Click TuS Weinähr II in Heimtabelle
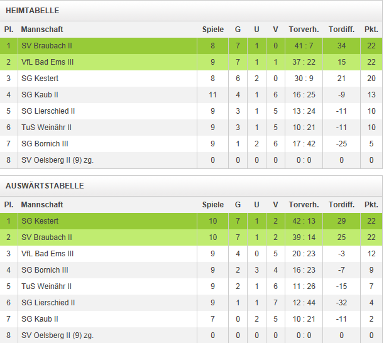This screenshot has width=384, height=343. (x=47, y=128)
